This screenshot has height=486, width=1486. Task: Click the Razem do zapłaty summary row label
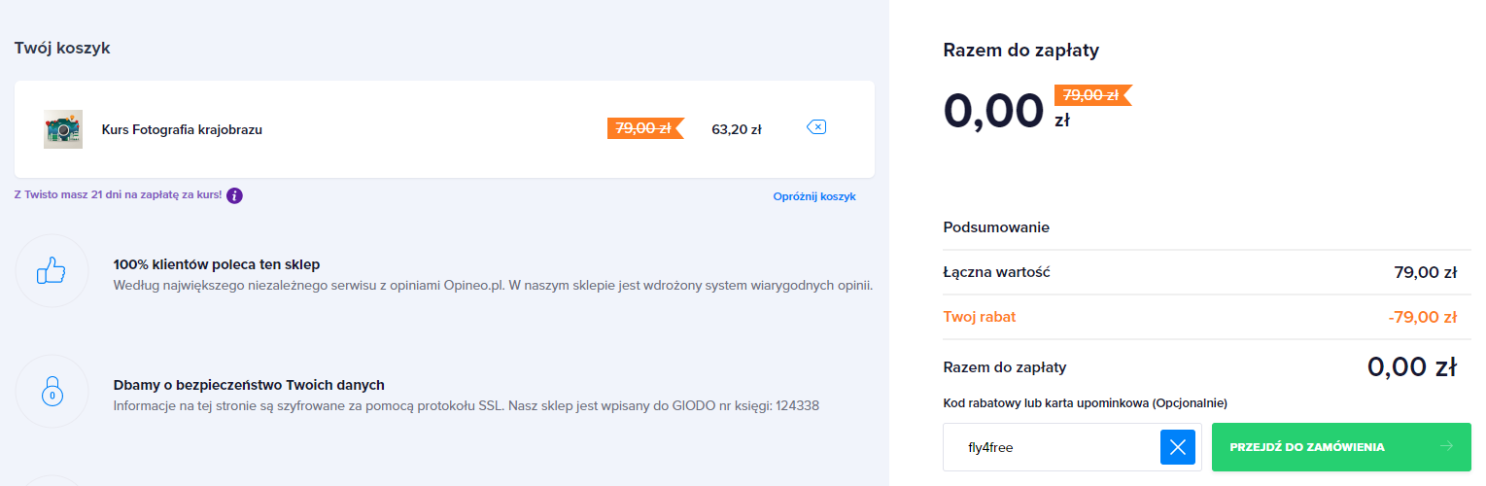[x=1005, y=367]
